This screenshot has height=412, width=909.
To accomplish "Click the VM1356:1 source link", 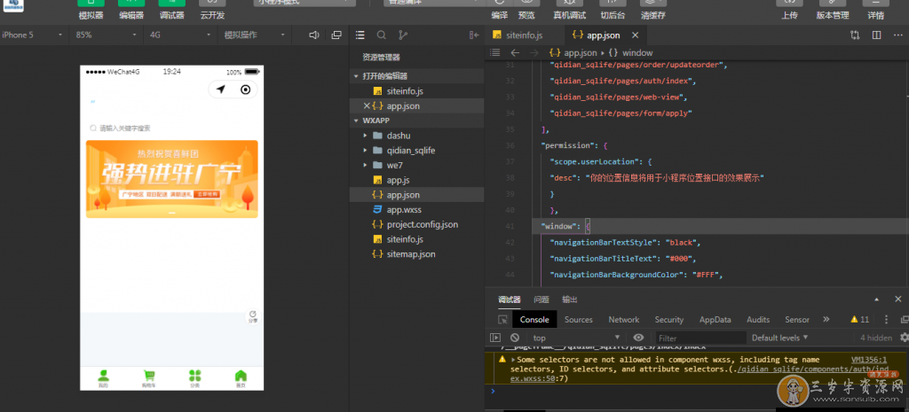I will (869, 360).
